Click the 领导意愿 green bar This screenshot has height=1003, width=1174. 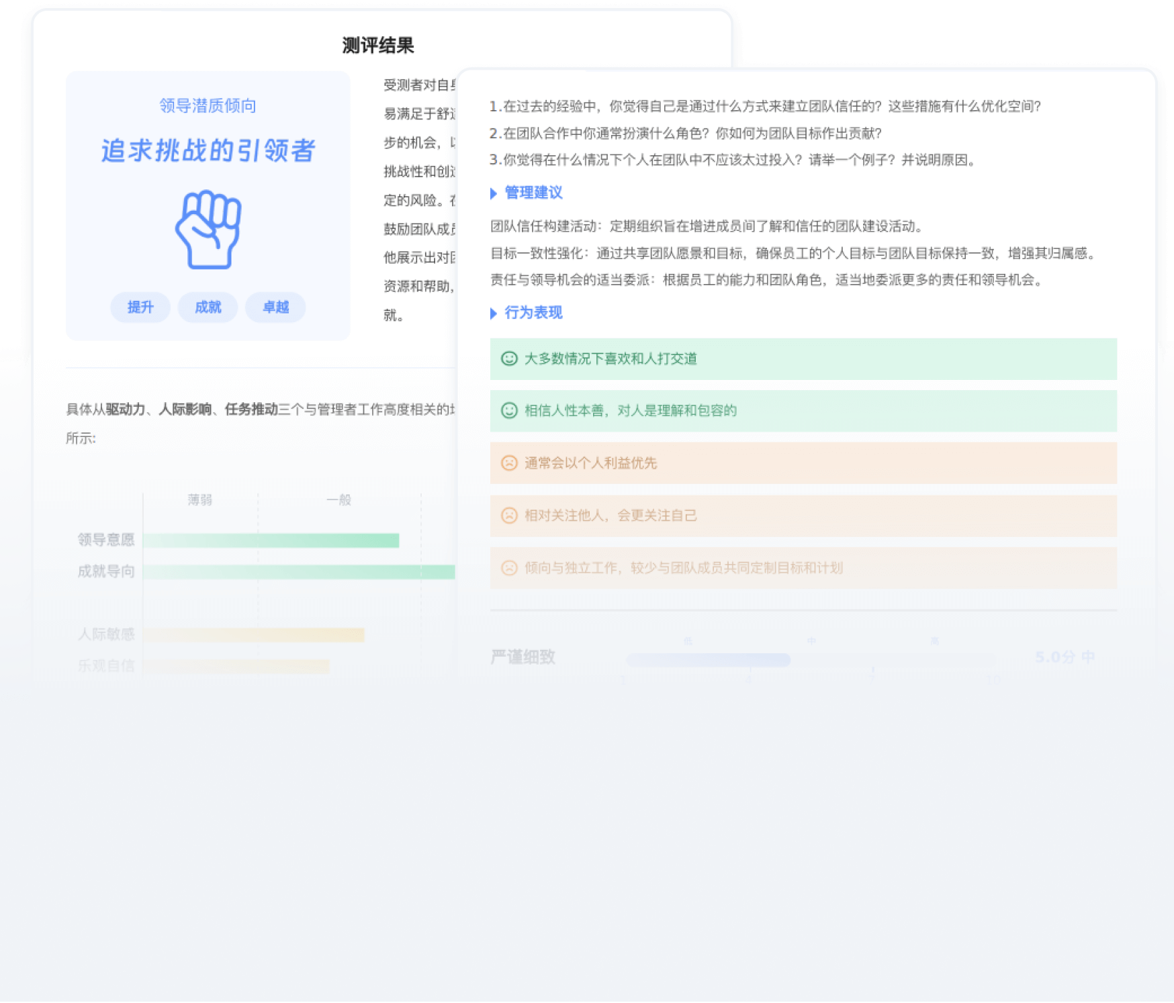pos(271,540)
